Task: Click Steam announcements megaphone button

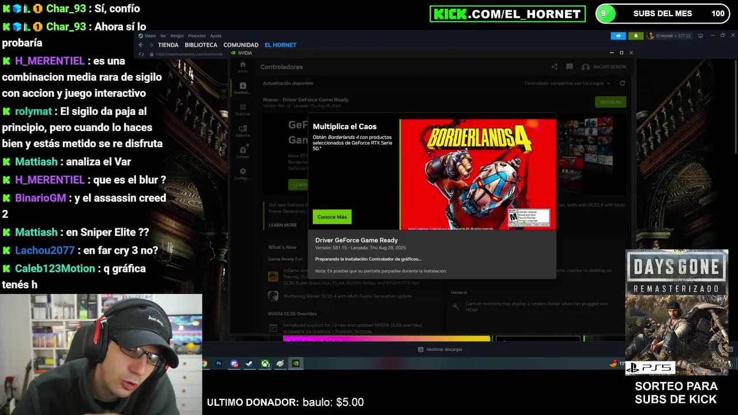Action: click(618, 36)
